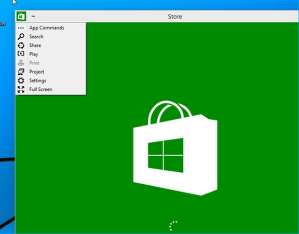Click the Full Screen arrows icon

pyautogui.click(x=21, y=89)
